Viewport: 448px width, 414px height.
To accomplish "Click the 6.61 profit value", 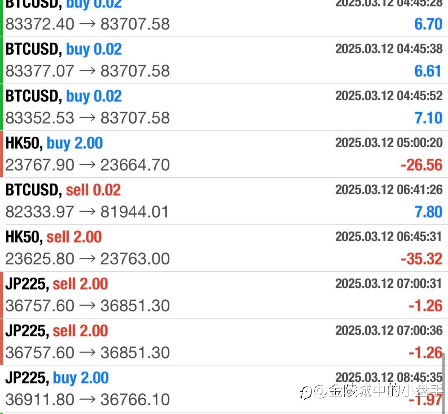I will click(427, 71).
